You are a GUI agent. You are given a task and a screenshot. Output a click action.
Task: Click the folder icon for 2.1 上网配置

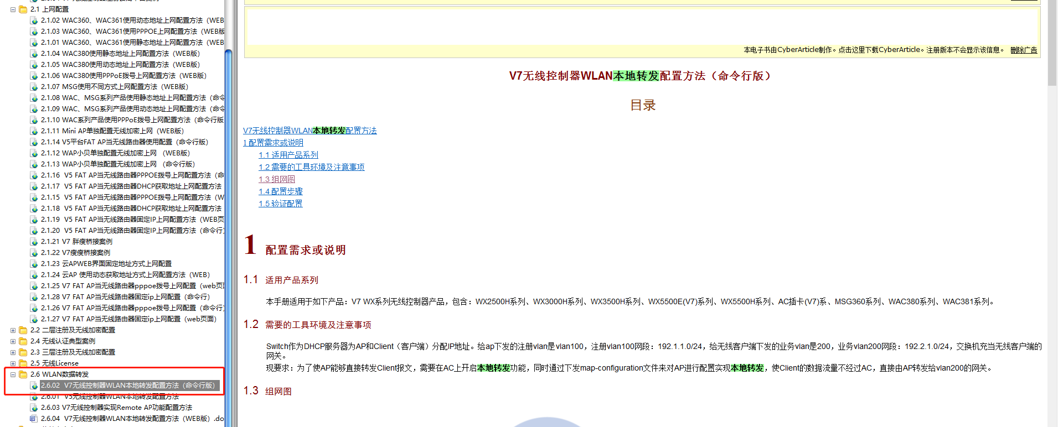(x=23, y=9)
